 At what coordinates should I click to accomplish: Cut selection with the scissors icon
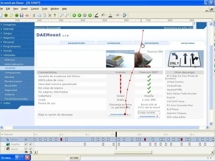pyautogui.click(x=34, y=15)
